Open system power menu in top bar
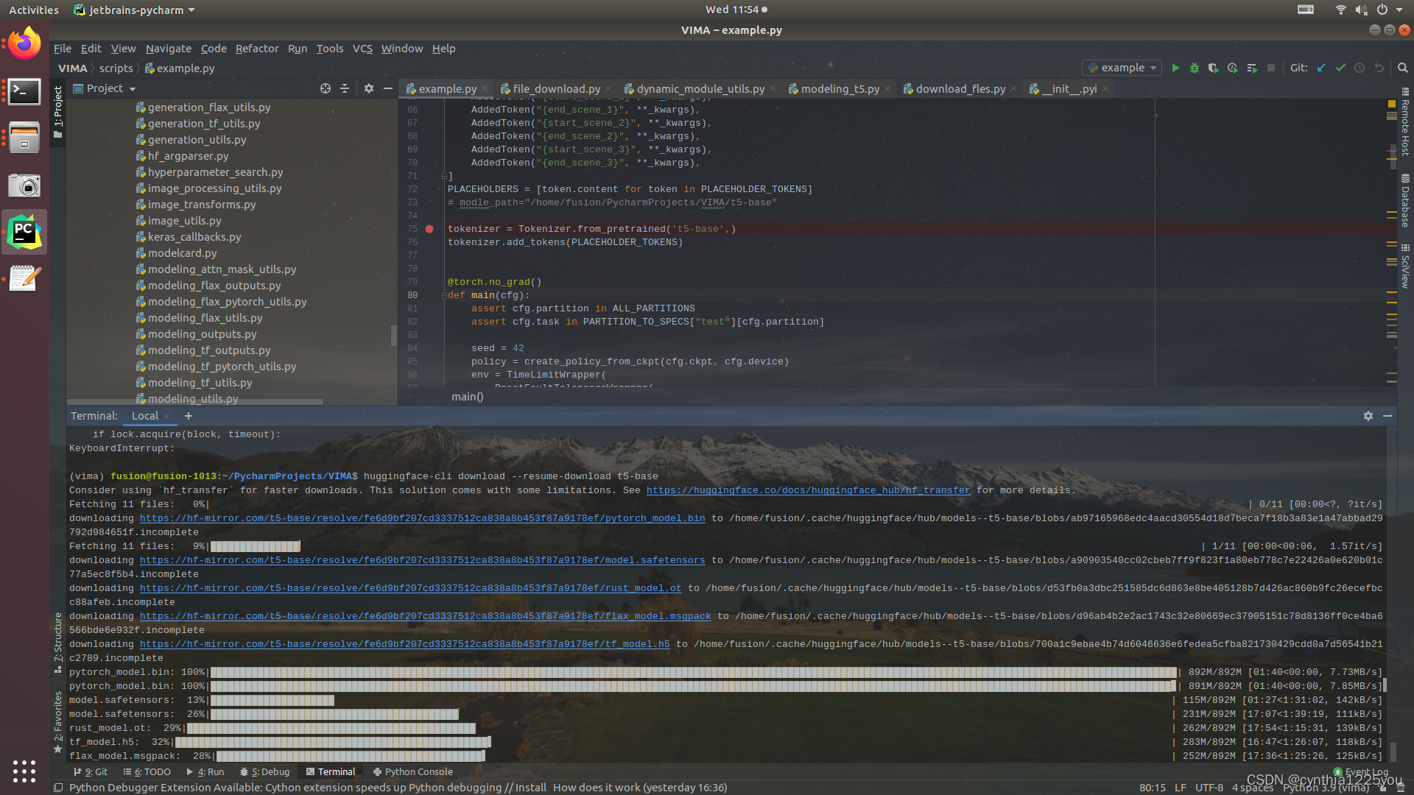The image size is (1414, 795). pyautogui.click(x=1390, y=10)
